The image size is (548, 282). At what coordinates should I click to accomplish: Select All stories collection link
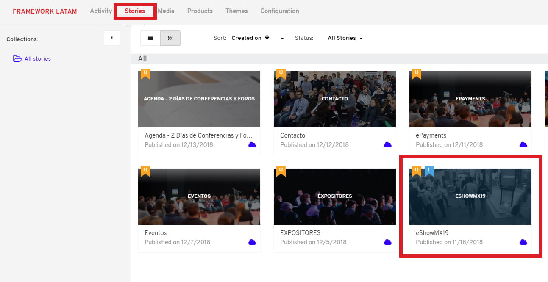coord(37,59)
